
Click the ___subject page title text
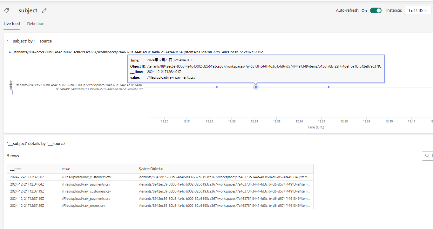click(x=24, y=10)
